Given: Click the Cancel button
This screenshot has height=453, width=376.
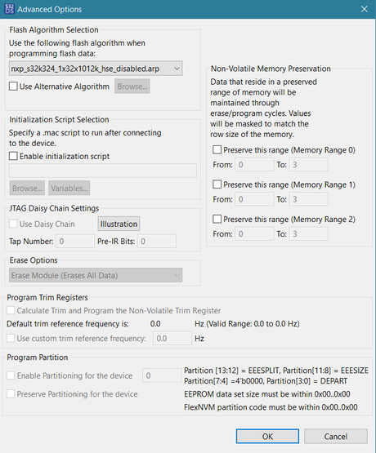Looking at the screenshot, I should click(x=336, y=436).
